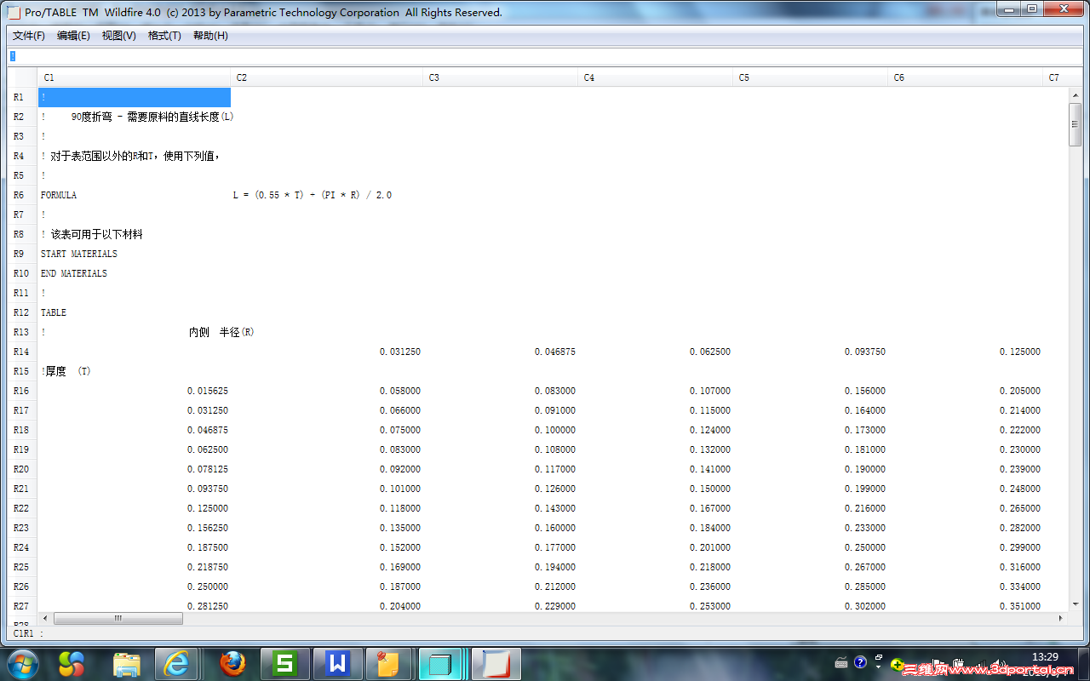Click value 0.239000 in row R20
The image size is (1090, 681).
tap(1020, 469)
